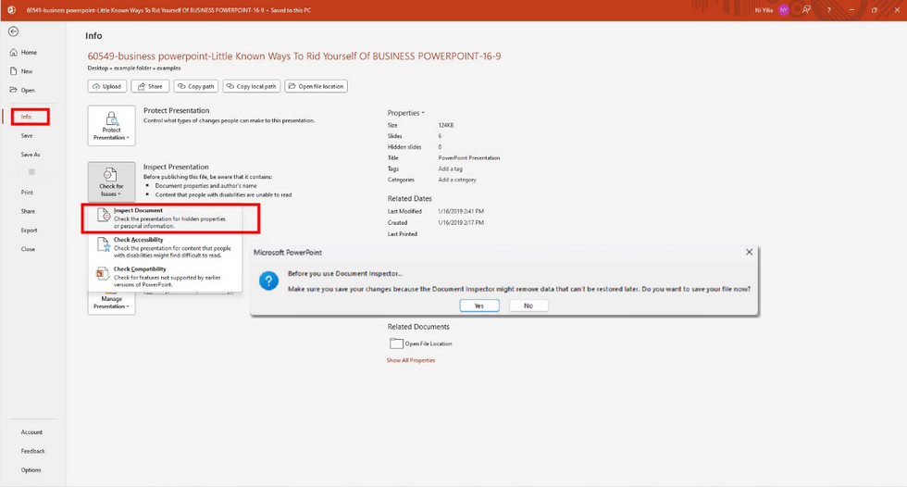Select Save As in the sidebar
907x487 pixels.
tap(31, 155)
